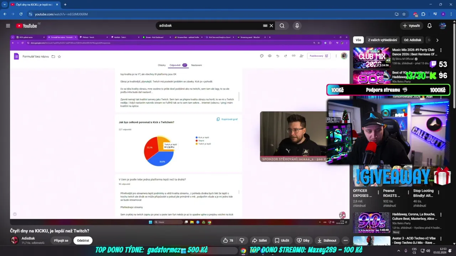
Task: Open options for Peanut ROASTS video
Action: pos(408,192)
